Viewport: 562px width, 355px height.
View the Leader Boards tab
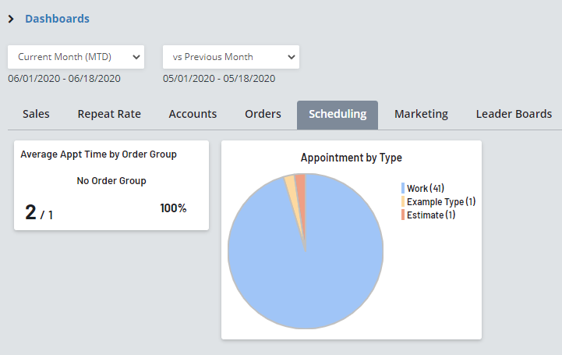point(514,114)
